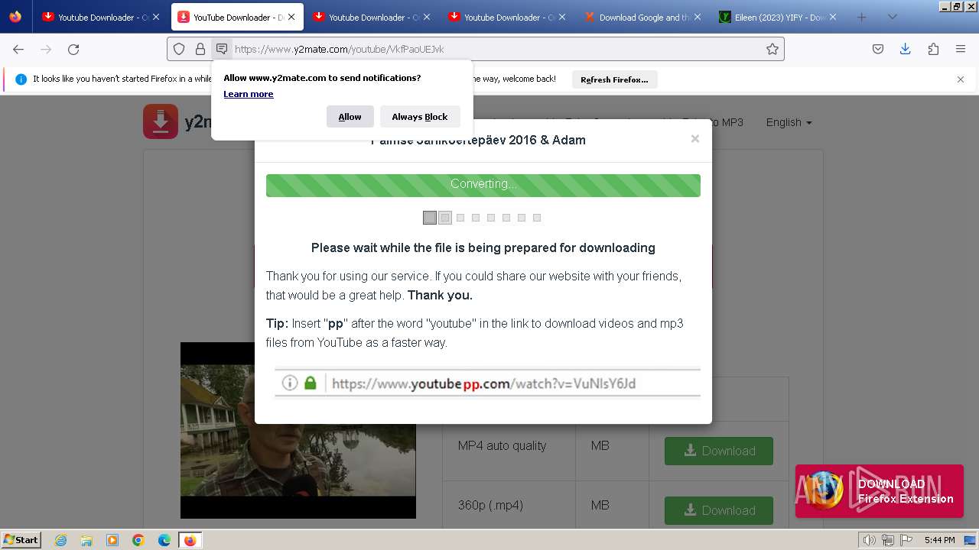
Task: Click Firefox taskbar button
Action: point(190,540)
